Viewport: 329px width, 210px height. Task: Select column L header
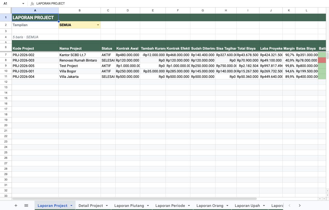point(306,10)
